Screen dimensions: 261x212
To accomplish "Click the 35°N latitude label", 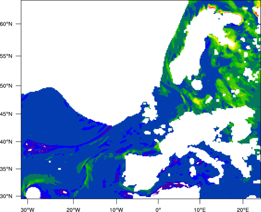I will (x=6, y=169).
